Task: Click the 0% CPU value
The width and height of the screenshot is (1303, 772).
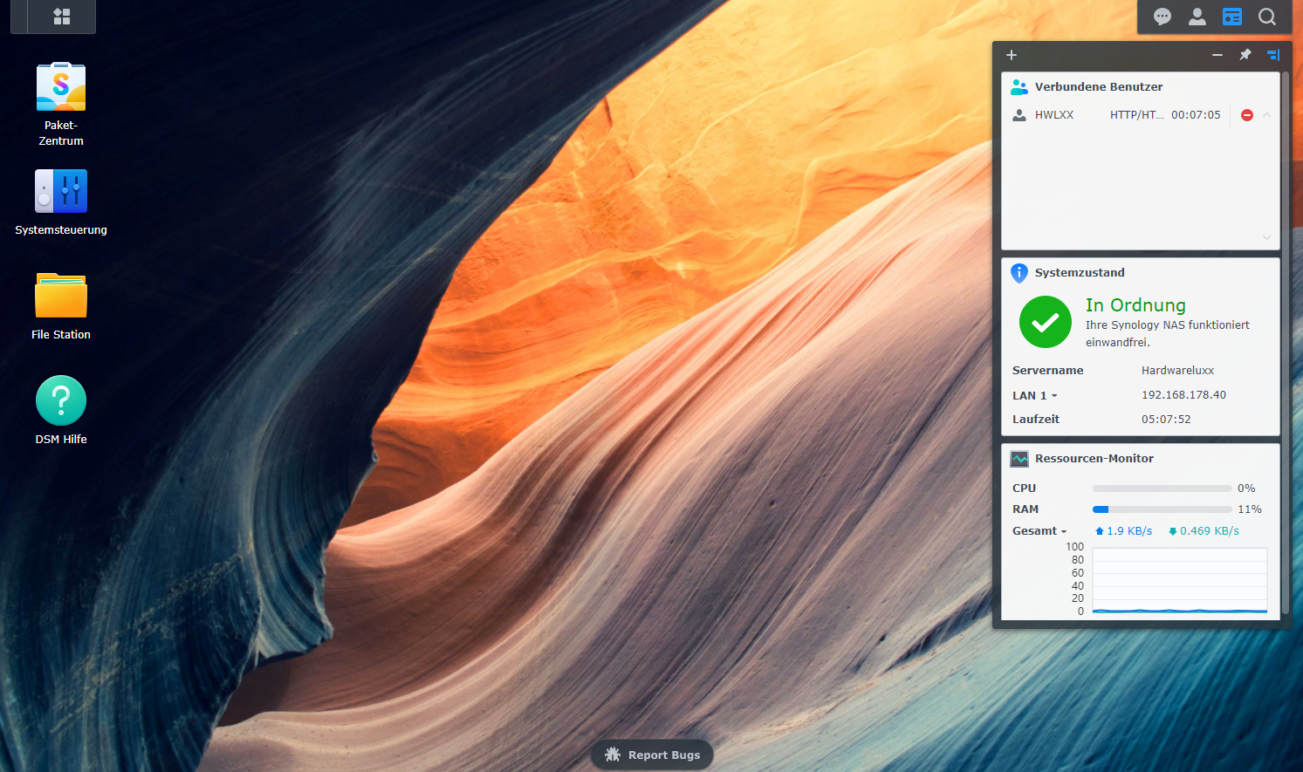Action: pos(1246,488)
